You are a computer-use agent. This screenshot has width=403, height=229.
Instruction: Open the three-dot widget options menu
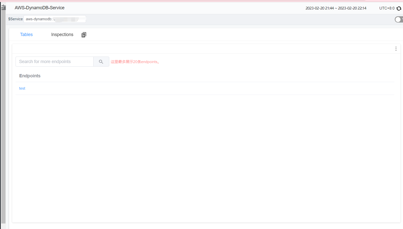tap(396, 49)
